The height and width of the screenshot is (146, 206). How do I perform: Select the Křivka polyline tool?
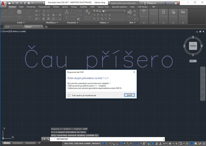[11, 14]
